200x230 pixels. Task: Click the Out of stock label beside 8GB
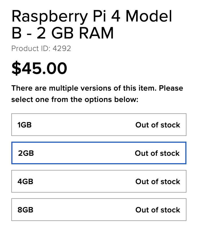click(x=158, y=210)
